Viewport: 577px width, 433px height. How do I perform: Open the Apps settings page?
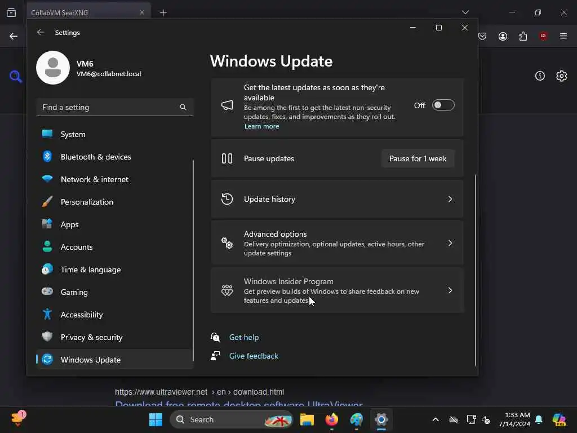114,224
